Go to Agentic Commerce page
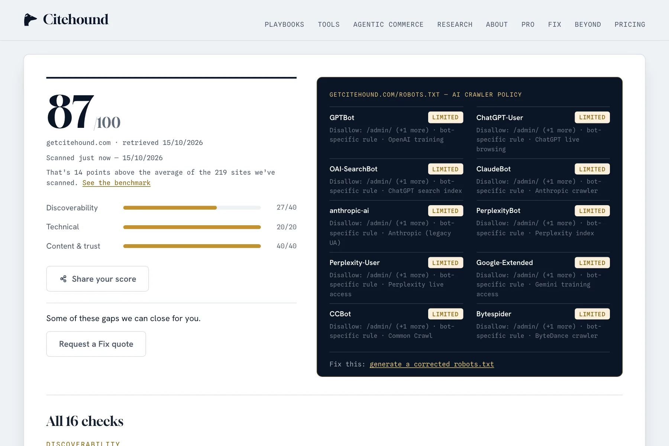The image size is (669, 446). tap(388, 25)
